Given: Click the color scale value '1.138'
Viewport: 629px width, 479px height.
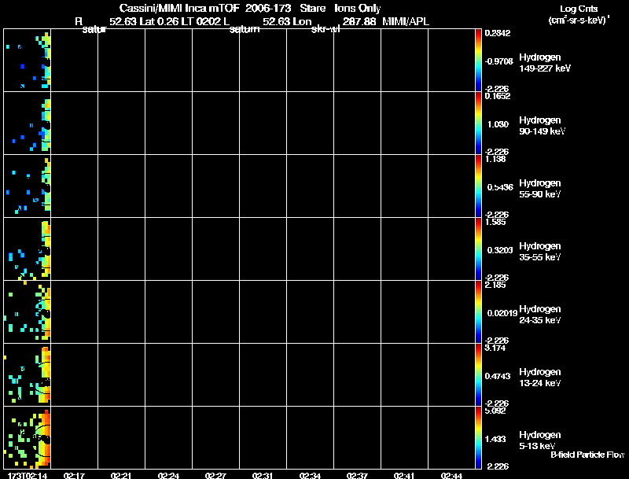Looking at the screenshot, I should pos(495,159).
